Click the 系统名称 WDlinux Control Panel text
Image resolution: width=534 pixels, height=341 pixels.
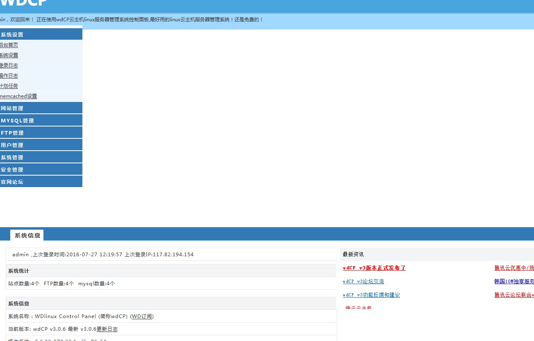[x=81, y=316]
